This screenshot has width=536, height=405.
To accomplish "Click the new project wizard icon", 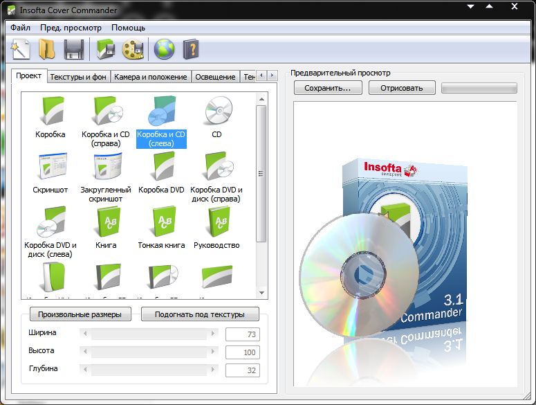I will (21, 49).
